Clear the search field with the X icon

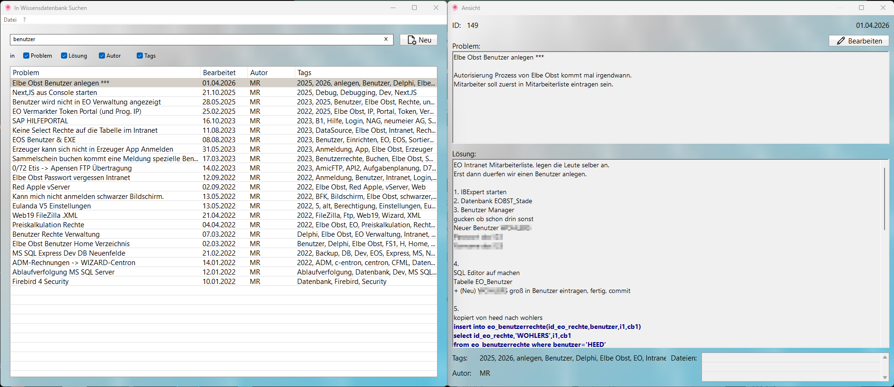(386, 39)
